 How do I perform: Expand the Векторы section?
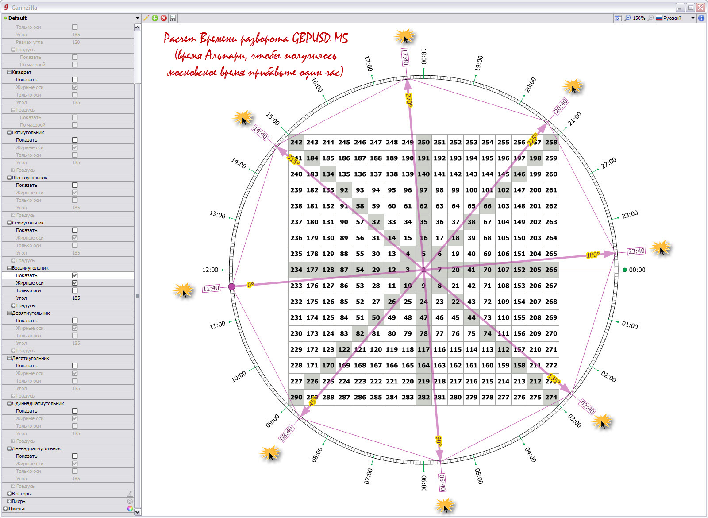click(x=9, y=494)
